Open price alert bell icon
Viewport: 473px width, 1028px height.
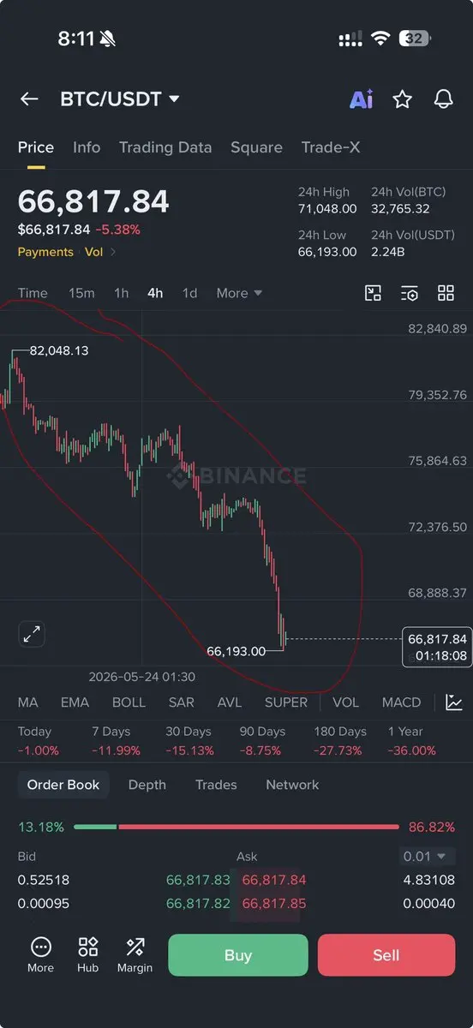(443, 99)
